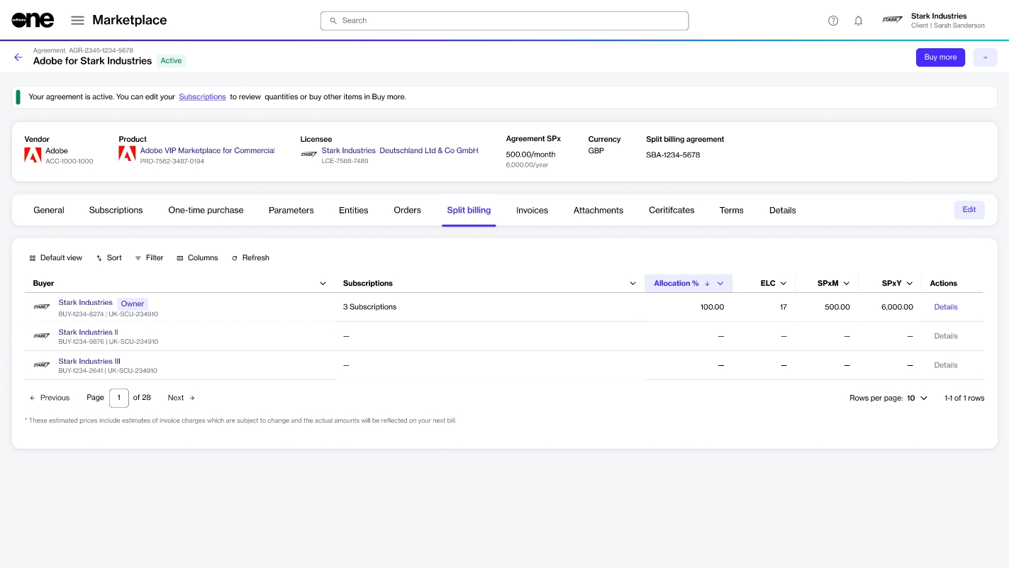Open the hamburger navigation menu
The image size is (1009, 568).
[x=77, y=21]
